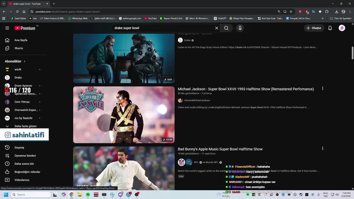Open the Saint Dylon bookmark
This screenshot has height=199, width=354.
(18, 19)
